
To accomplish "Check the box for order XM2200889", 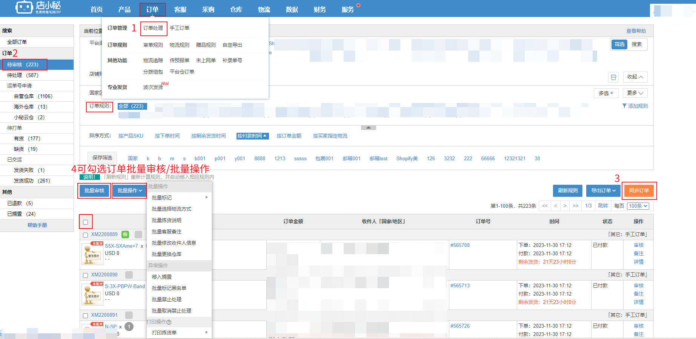I will (85, 235).
